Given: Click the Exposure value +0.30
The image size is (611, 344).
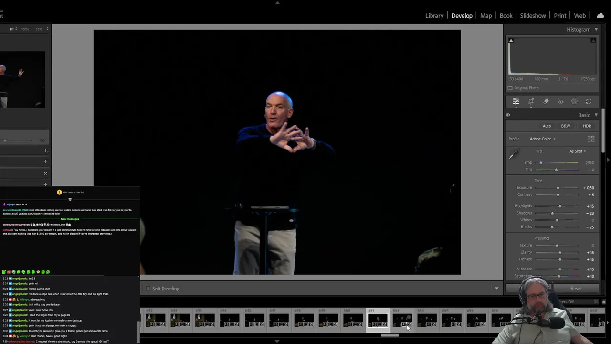Looking at the screenshot, I should click(x=589, y=188).
